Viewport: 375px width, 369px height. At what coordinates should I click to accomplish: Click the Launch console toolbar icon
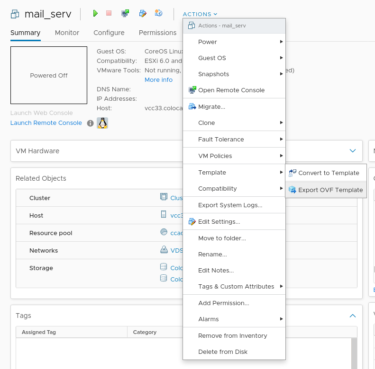[x=125, y=13]
